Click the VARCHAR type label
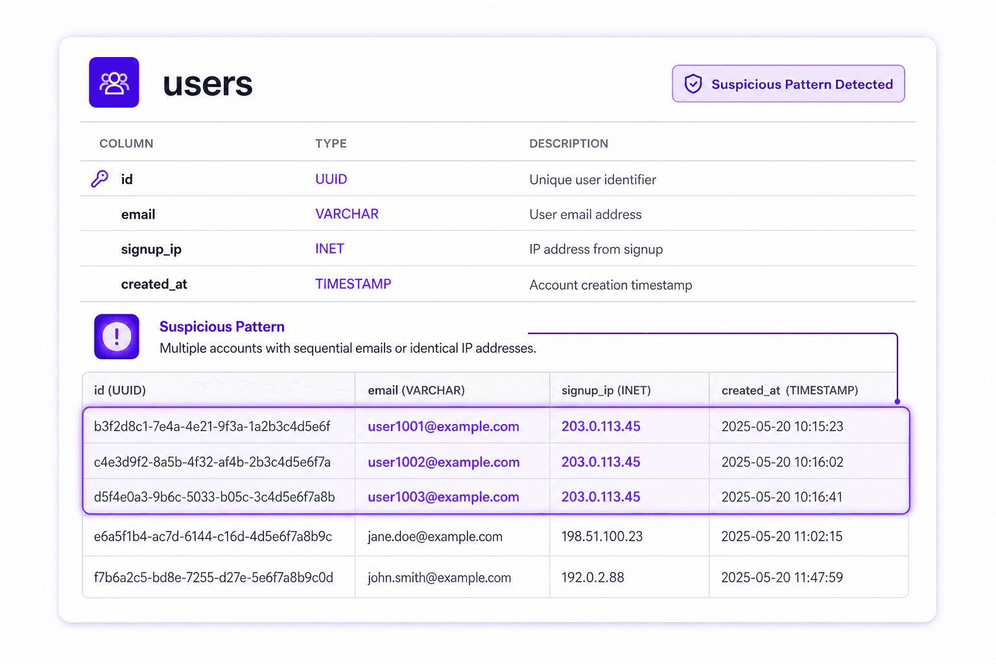The image size is (996, 664). tap(347, 214)
